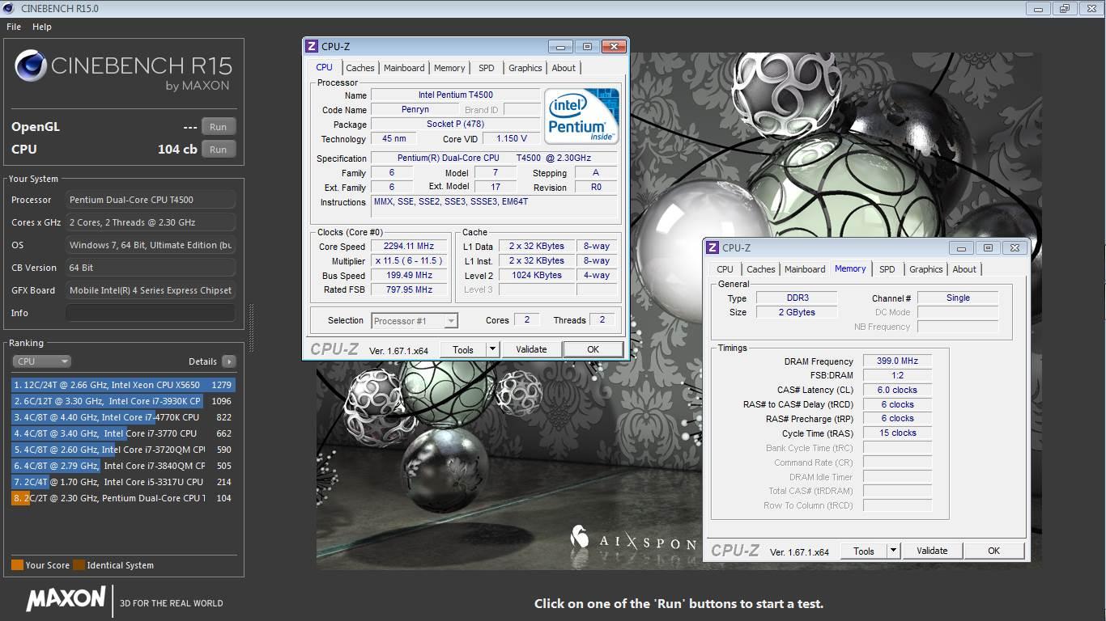
Task: Click Tools button in the Memory window
Action: tap(864, 551)
